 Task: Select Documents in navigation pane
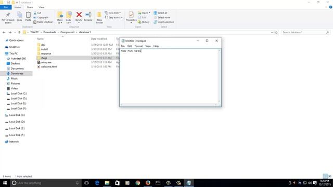point(17,69)
